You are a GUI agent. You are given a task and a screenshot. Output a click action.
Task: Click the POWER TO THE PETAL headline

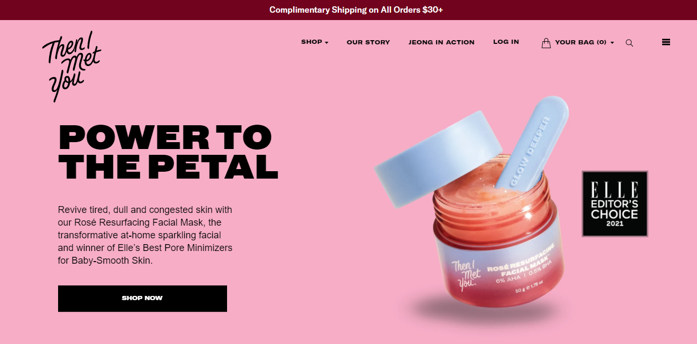[168, 152]
